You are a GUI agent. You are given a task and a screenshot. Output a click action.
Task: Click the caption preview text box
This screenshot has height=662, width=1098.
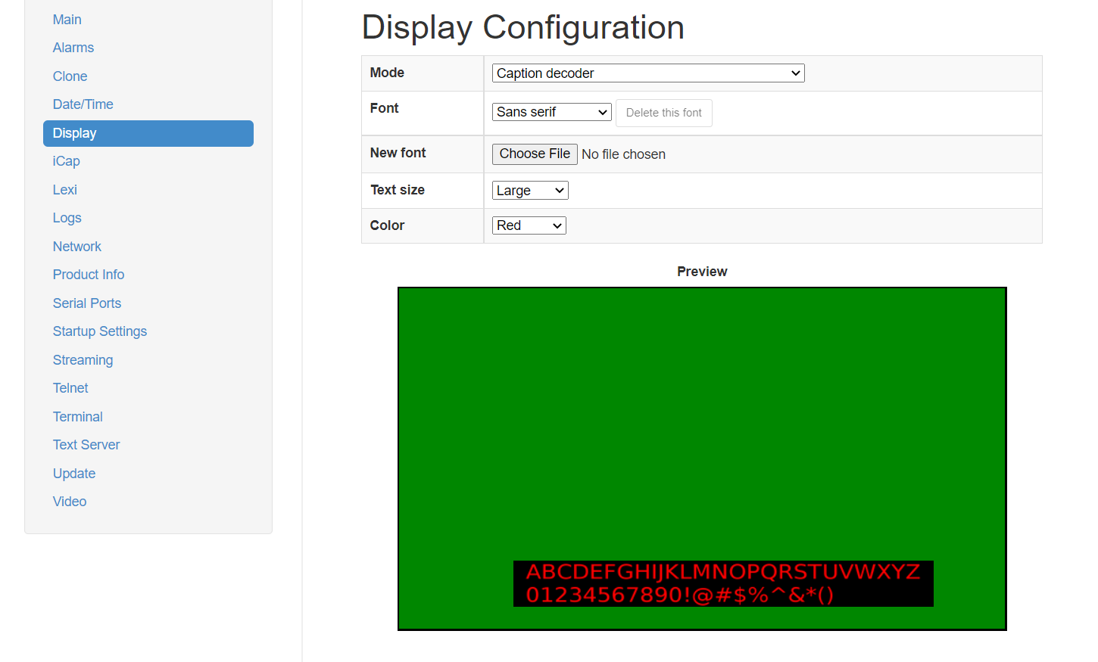[x=722, y=583]
